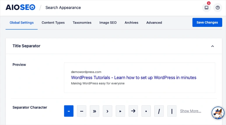
Task: Select the double angle quote separator
Action: (94, 111)
